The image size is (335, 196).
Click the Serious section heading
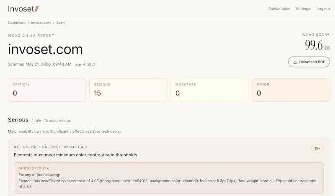[18, 120]
